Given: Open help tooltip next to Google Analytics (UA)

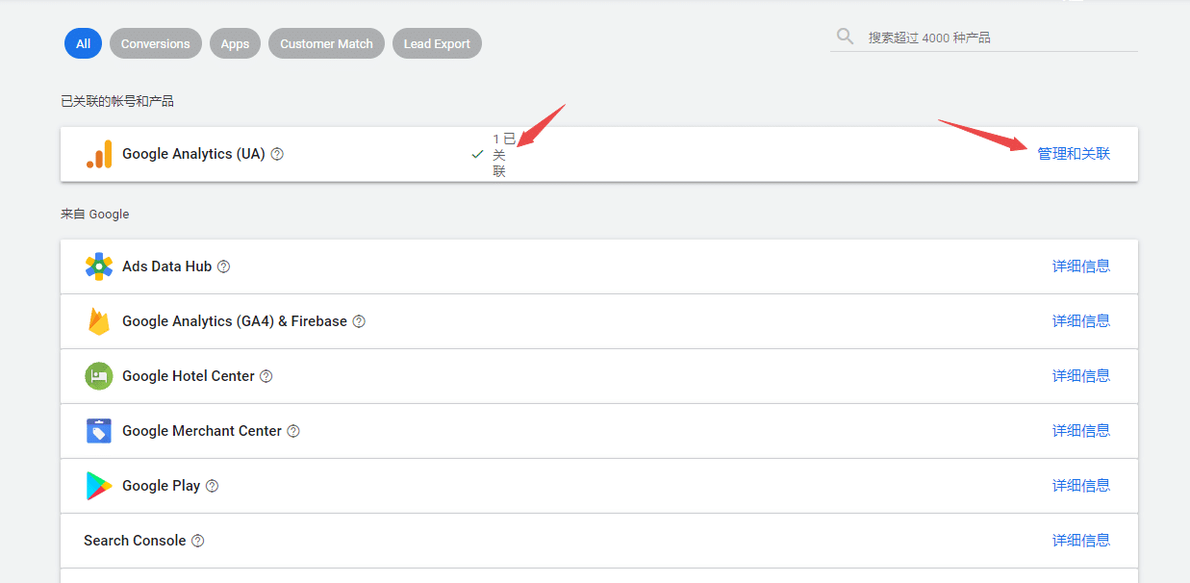Looking at the screenshot, I should 277,154.
